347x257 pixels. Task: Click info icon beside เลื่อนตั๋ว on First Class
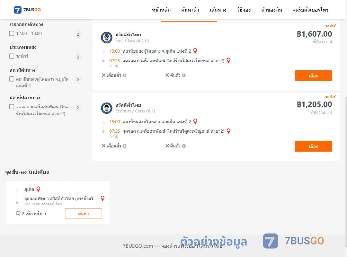(124, 75)
